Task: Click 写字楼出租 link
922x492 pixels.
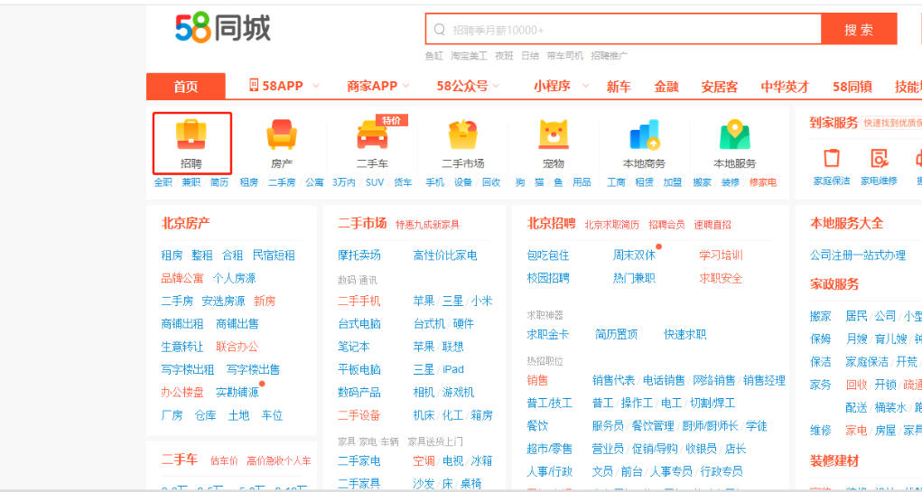Action: [188, 370]
